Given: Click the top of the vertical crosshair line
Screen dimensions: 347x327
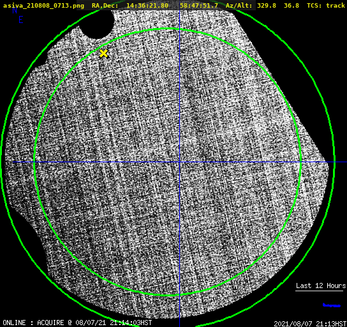Looking at the screenshot, I should (x=179, y=11).
